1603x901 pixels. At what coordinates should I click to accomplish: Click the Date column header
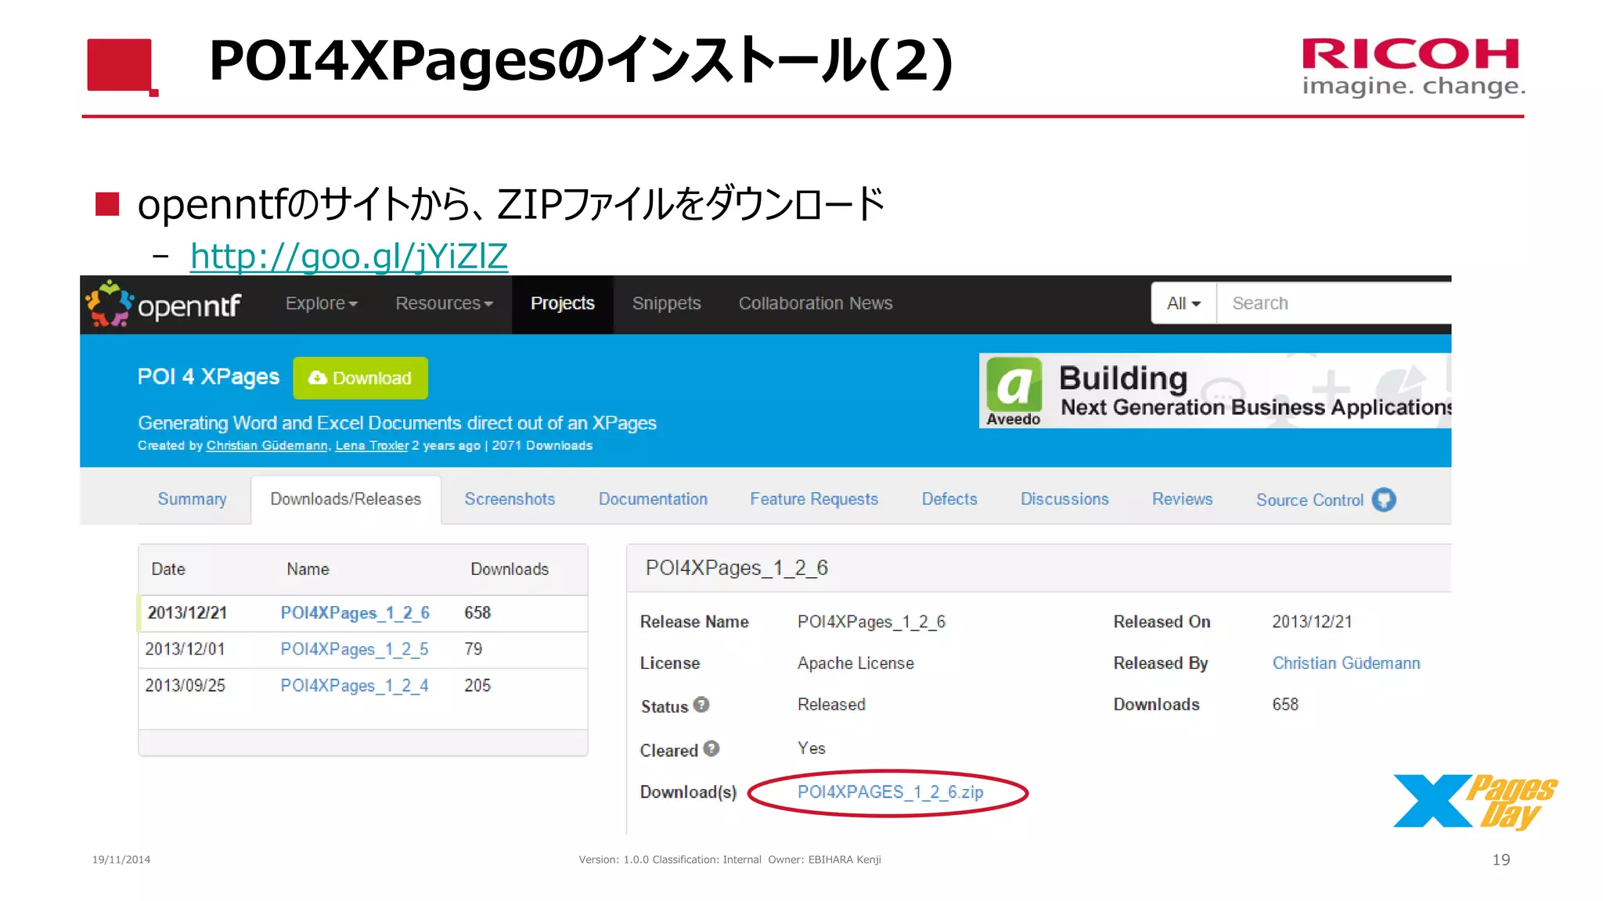tap(168, 569)
